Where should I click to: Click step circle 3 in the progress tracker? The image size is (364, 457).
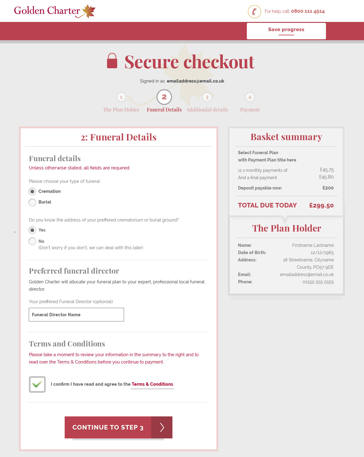coord(207,97)
